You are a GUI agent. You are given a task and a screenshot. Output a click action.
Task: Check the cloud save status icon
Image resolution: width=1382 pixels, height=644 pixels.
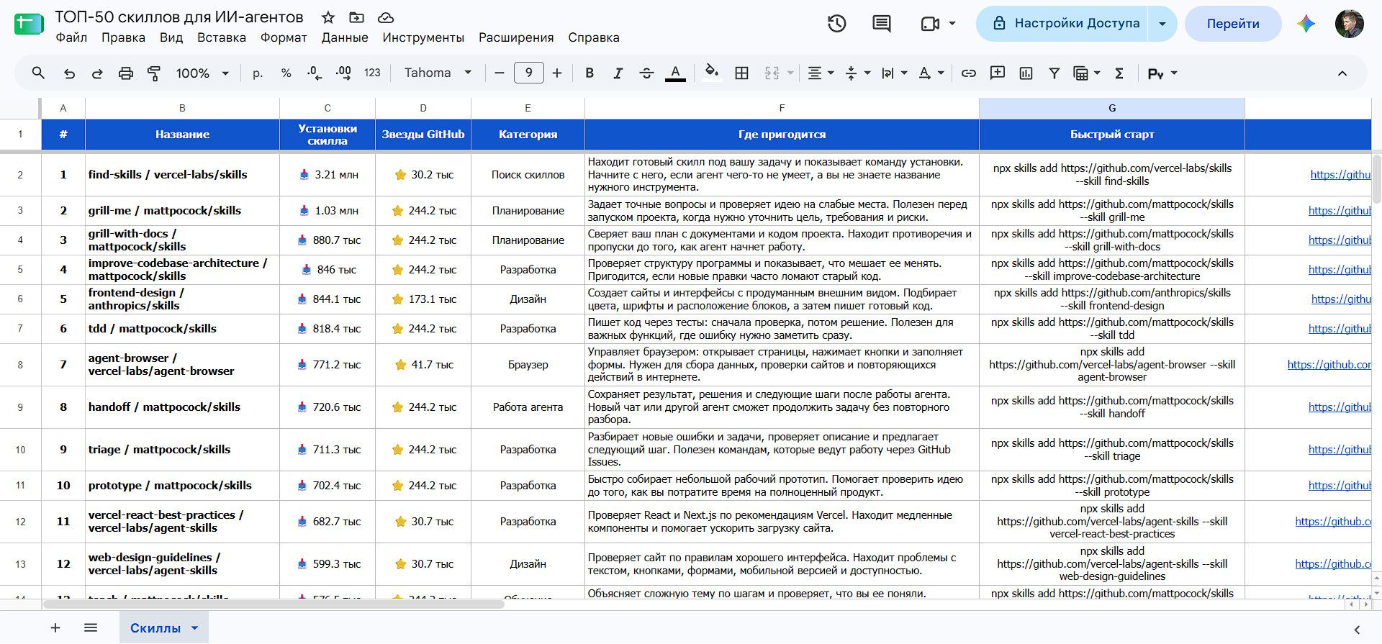tap(386, 17)
